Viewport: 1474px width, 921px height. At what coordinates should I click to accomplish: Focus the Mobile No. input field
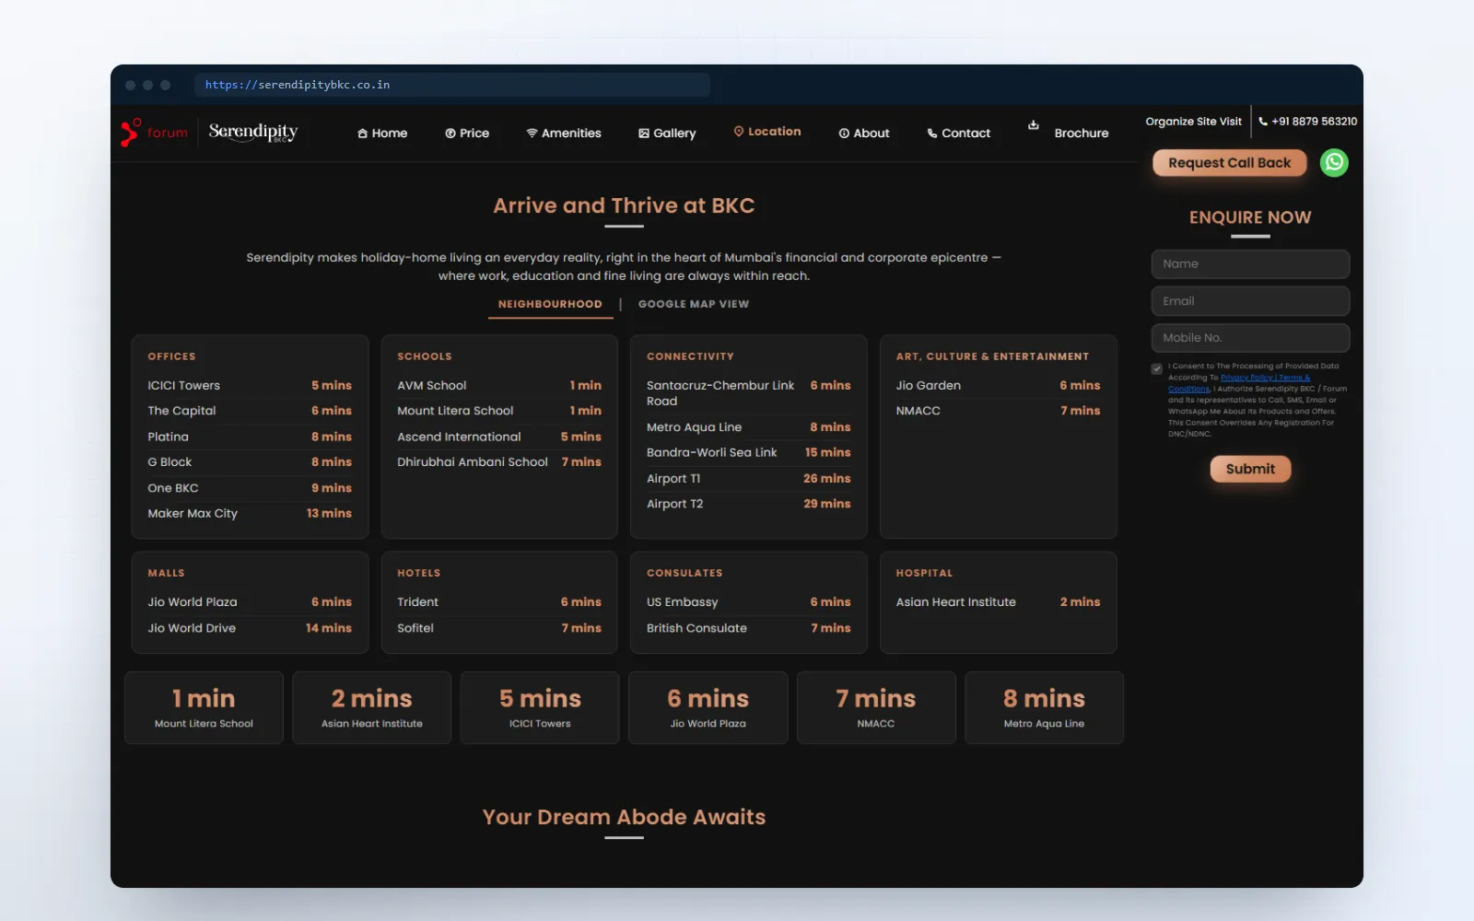[1250, 338]
